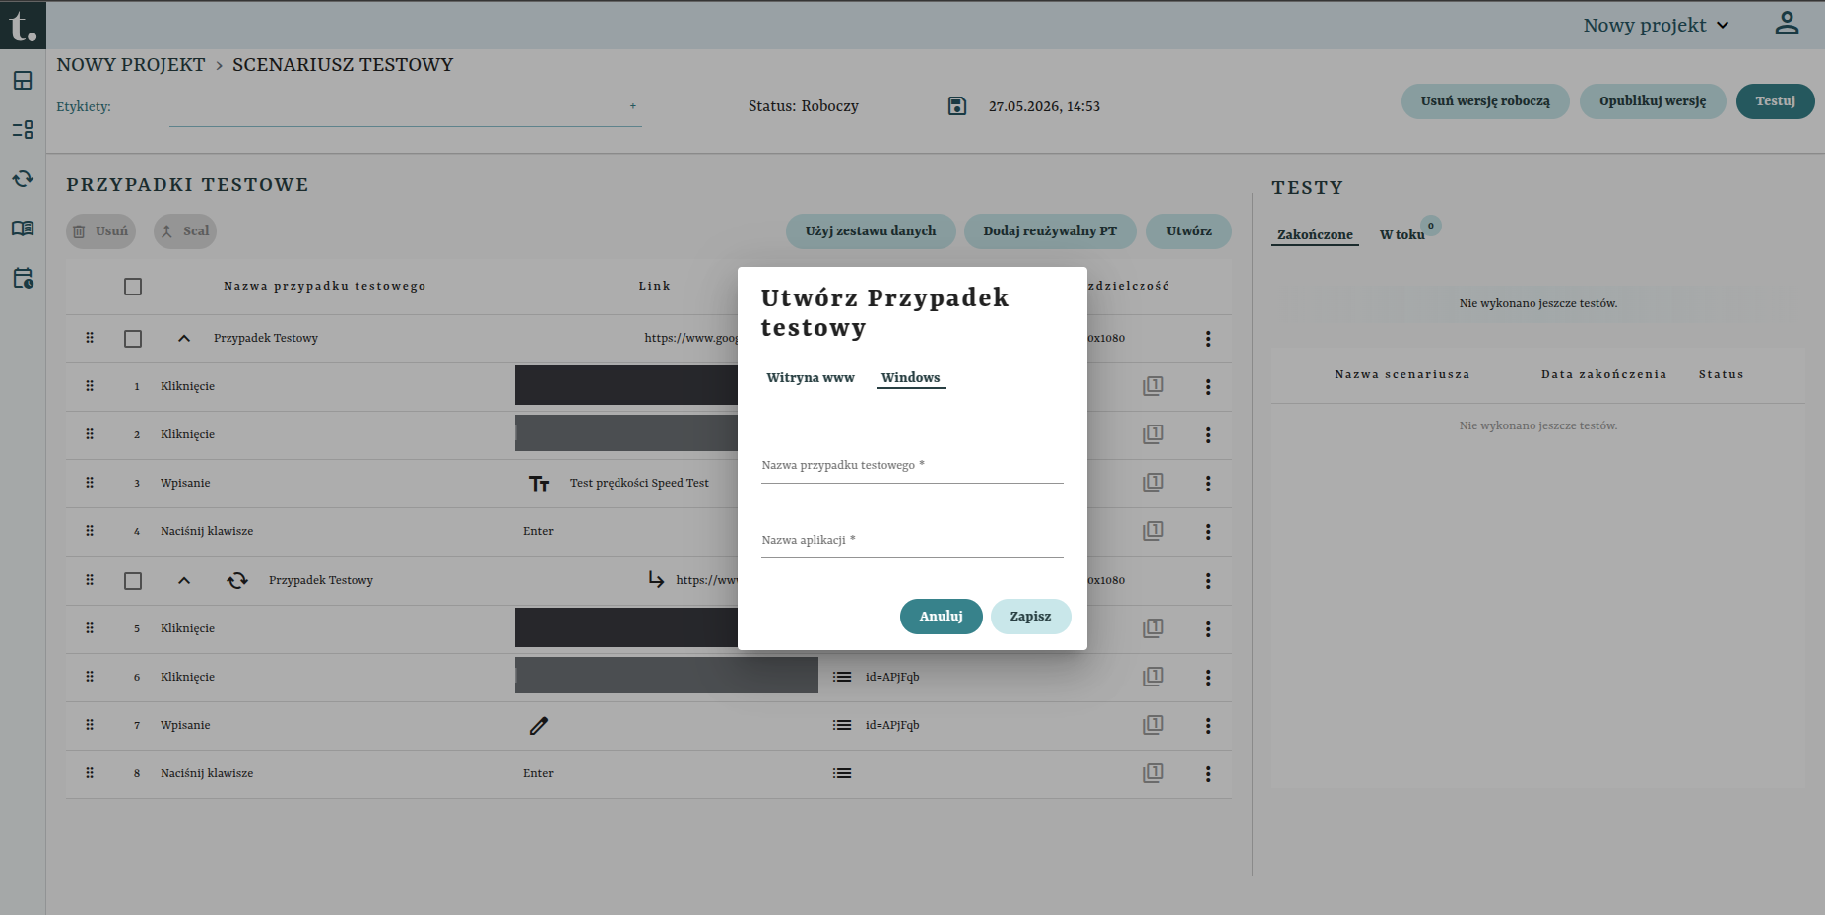This screenshot has width=1825, height=915.
Task: Click Użyj zestawu danych button
Action: pos(871,231)
